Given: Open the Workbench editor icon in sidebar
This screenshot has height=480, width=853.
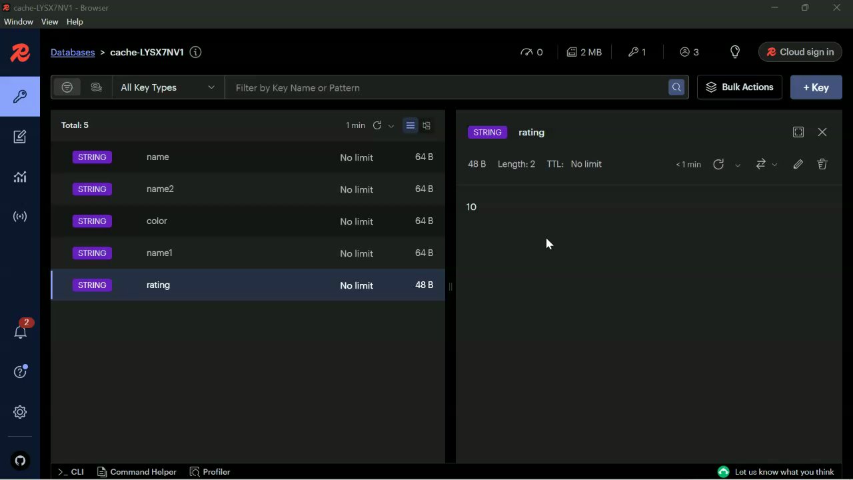Looking at the screenshot, I should (20, 137).
